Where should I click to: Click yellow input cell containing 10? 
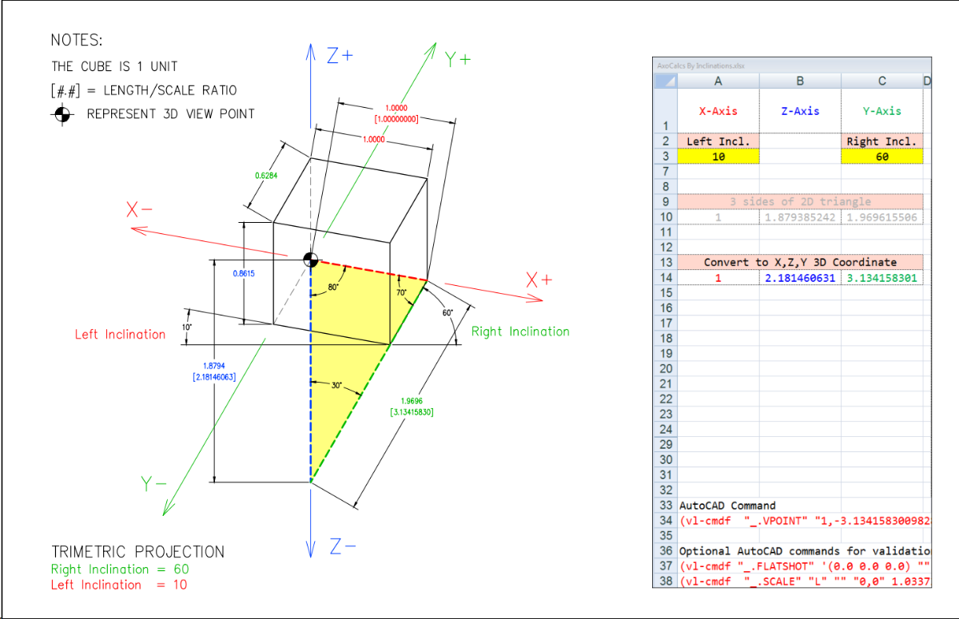coord(718,157)
